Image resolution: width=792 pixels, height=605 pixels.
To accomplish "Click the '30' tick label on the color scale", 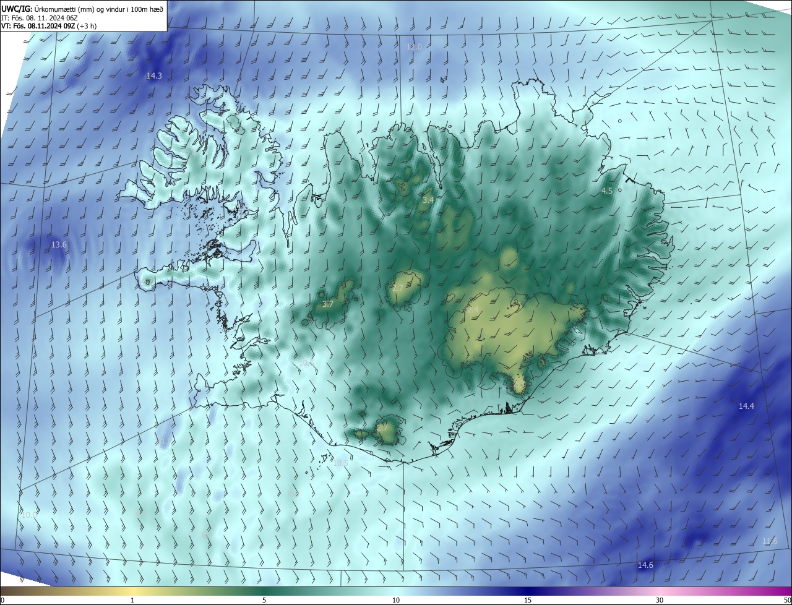I will click(x=660, y=600).
